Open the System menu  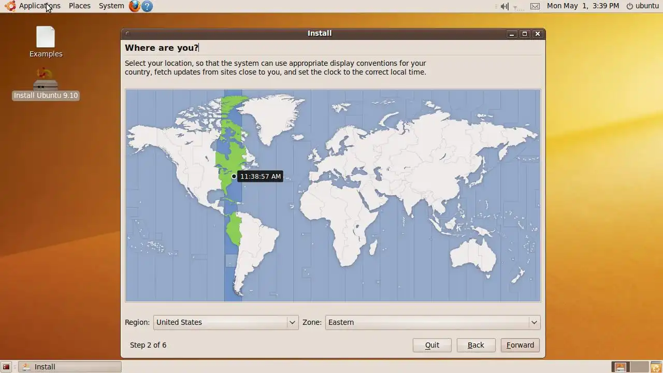tap(111, 6)
